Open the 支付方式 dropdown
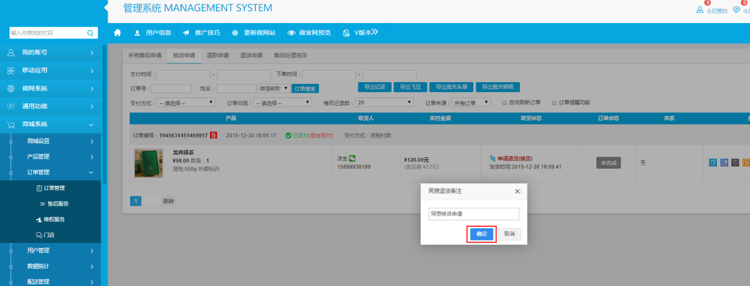Viewport: 750px width, 286px height. pyautogui.click(x=186, y=102)
